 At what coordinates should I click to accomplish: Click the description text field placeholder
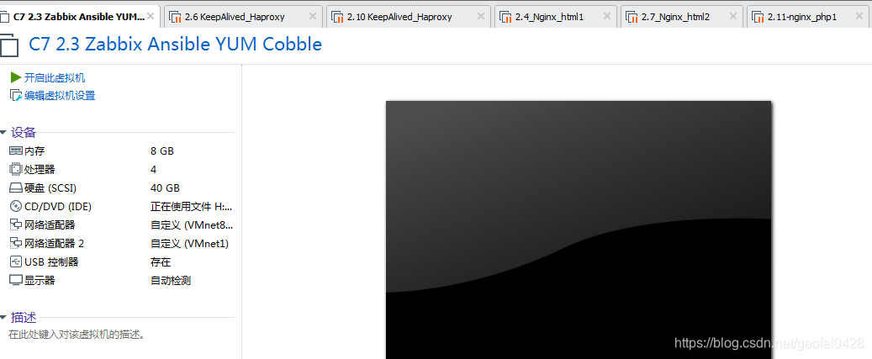77,335
